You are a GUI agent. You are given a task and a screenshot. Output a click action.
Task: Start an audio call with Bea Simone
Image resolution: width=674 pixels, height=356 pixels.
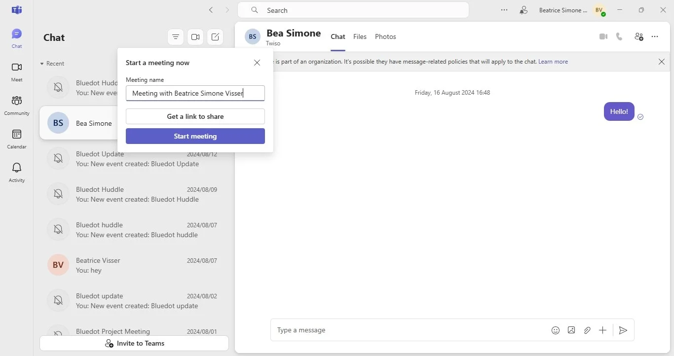point(619,36)
